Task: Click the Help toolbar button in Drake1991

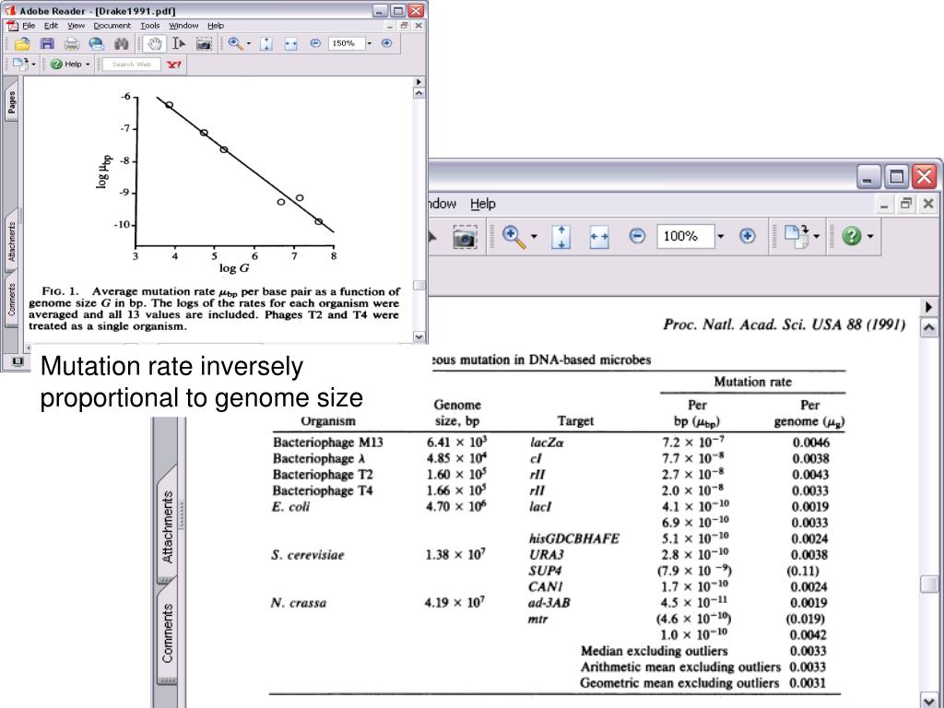Action: tap(70, 64)
